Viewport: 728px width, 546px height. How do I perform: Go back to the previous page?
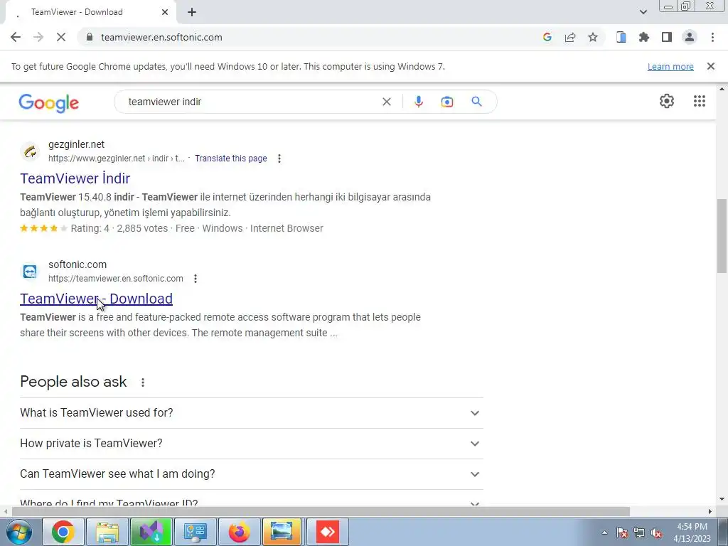16,37
